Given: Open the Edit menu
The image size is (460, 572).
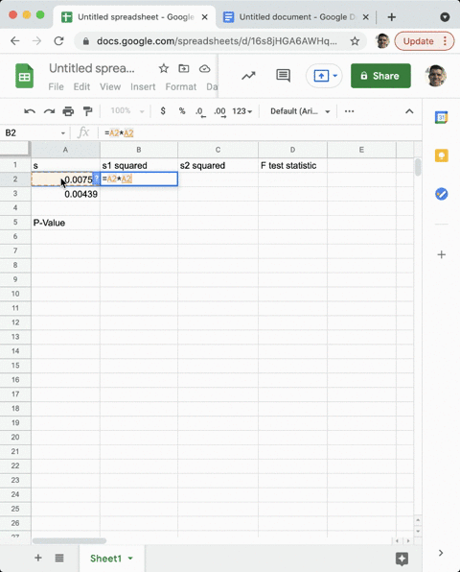Looking at the screenshot, I should tap(81, 86).
